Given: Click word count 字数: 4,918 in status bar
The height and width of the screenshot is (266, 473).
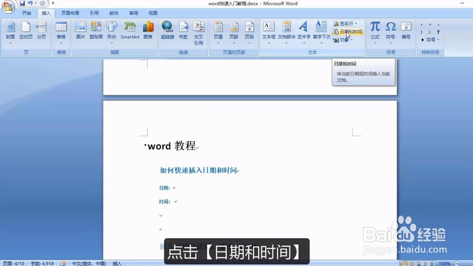Looking at the screenshot, I should [x=42, y=263].
